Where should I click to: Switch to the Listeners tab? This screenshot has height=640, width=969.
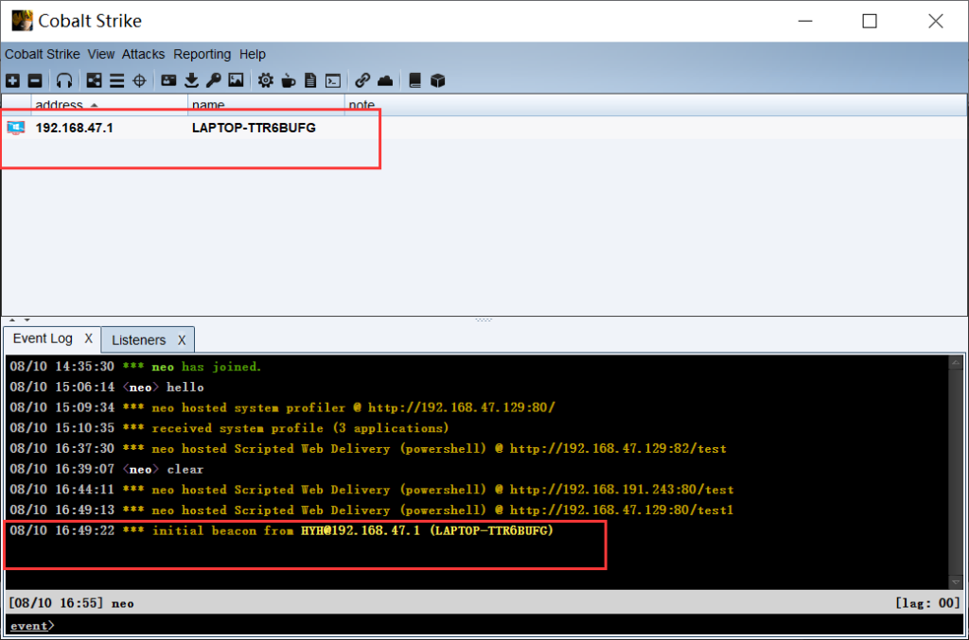click(138, 340)
